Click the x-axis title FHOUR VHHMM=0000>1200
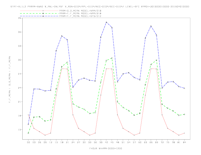 pos(106,148)
